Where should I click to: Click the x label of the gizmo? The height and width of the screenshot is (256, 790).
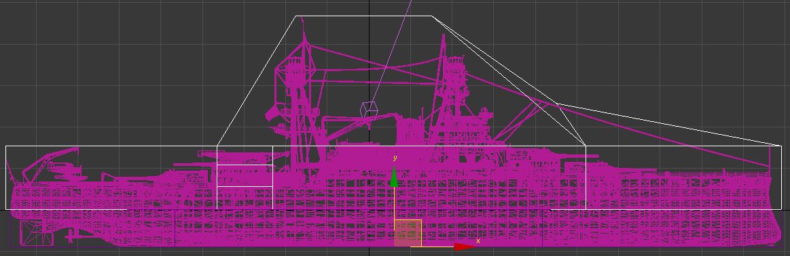point(478,241)
